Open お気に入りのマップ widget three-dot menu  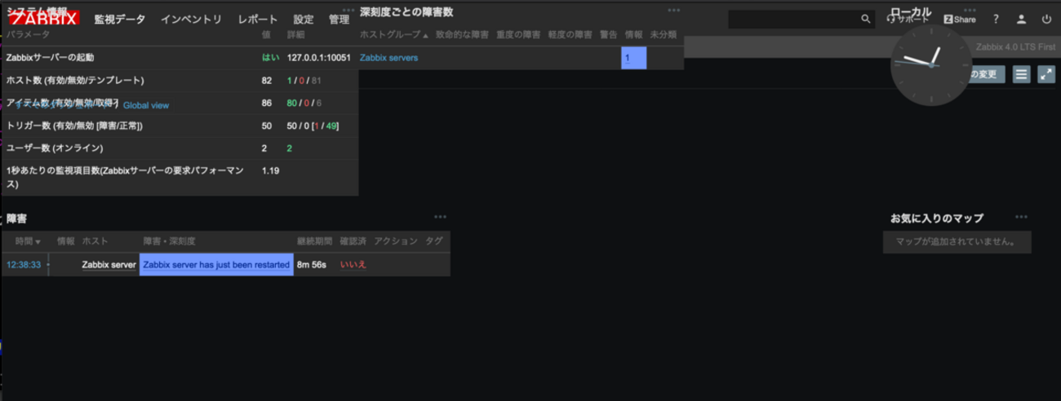(1022, 217)
